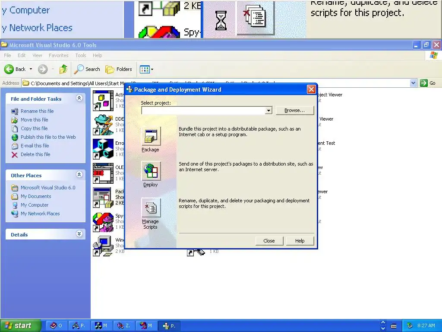442x332 pixels.
Task: Select the DDE Spy shortcut icon
Action: 103,125
